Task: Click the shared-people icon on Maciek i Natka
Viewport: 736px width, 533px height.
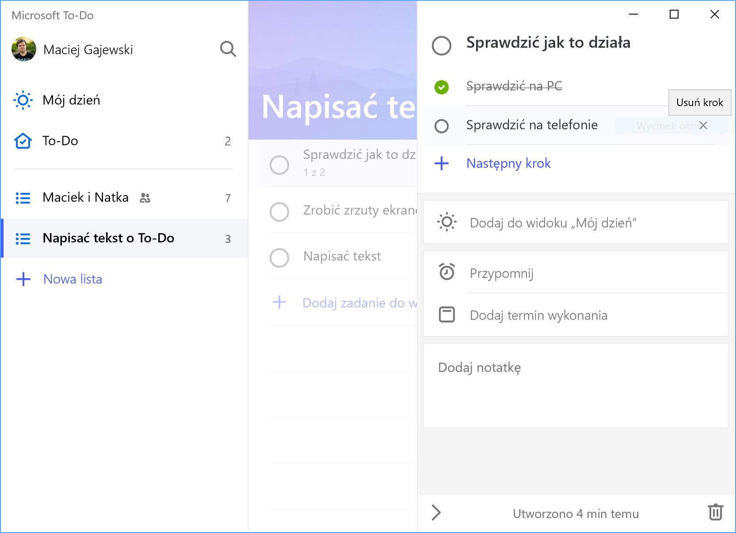Action: point(145,198)
